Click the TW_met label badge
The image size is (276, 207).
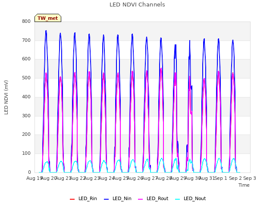pos(48,18)
